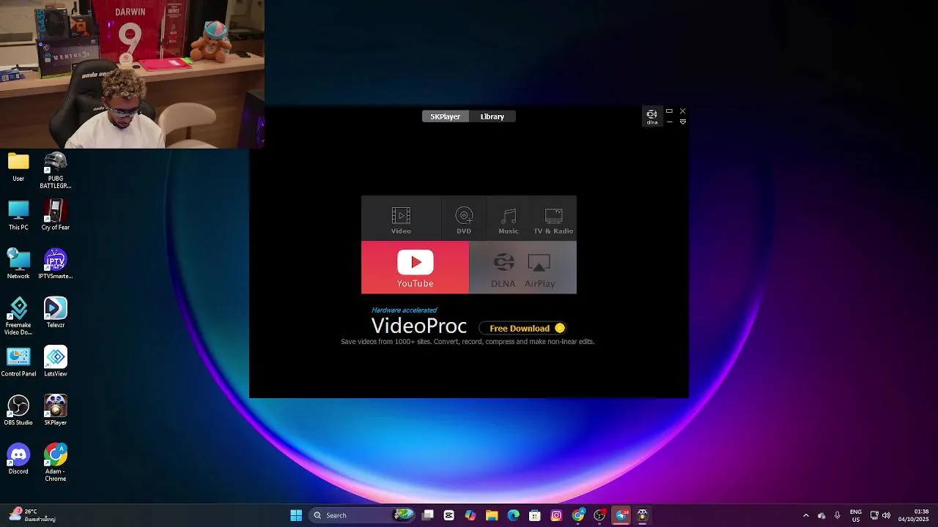Screen dimensions: 938x527
Task: Click the dlna button in title bar
Action: click(x=651, y=116)
